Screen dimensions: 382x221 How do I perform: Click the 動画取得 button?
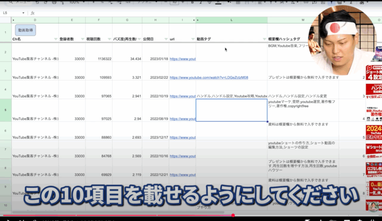coord(25,30)
